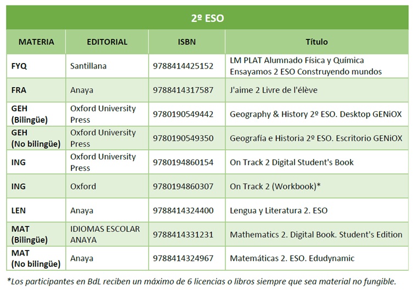Select the LEN subject cell

coord(36,211)
